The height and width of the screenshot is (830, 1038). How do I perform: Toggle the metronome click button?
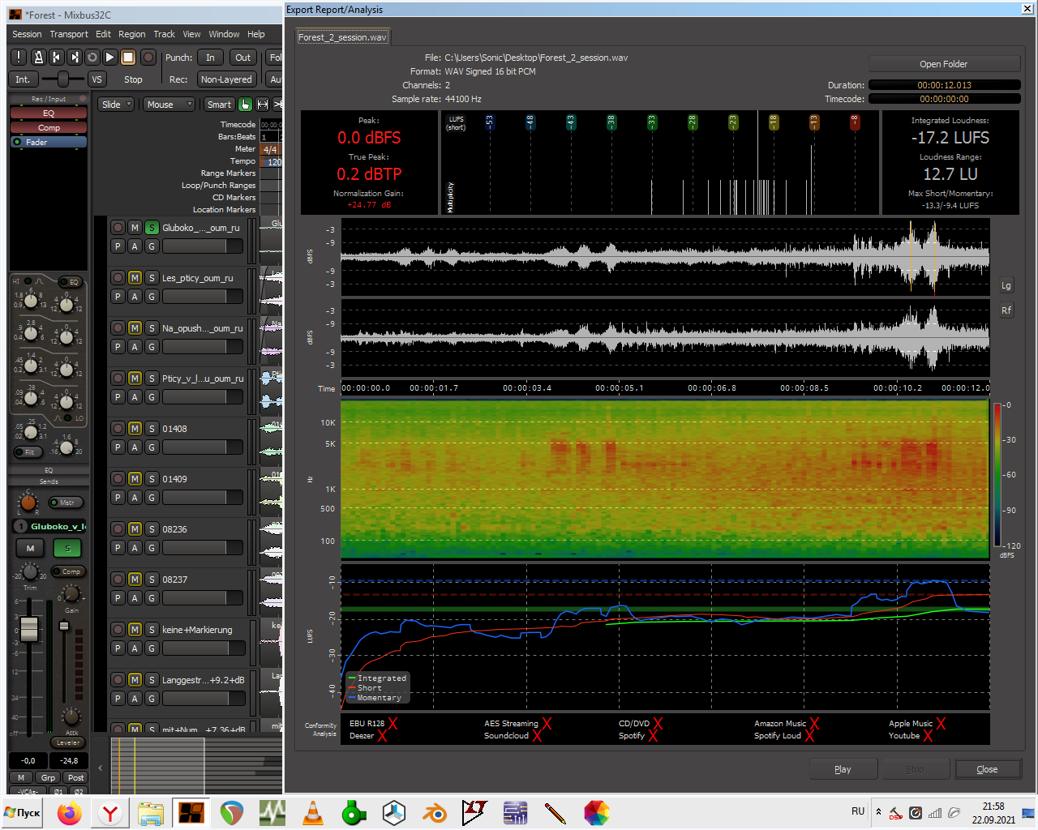click(37, 58)
